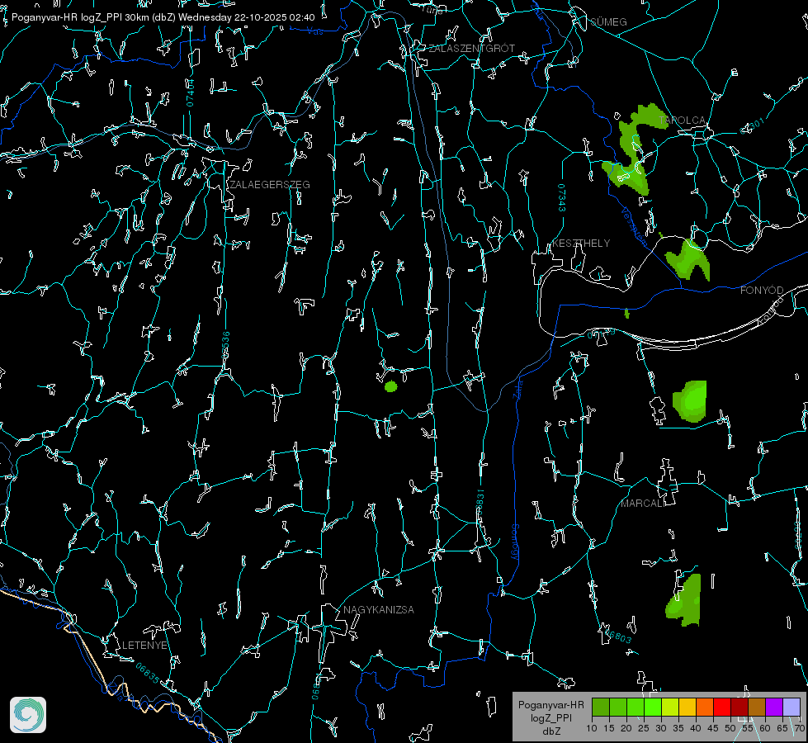
Task: Select the 65–70 dBZ lavender legend swatch
Action: click(791, 707)
